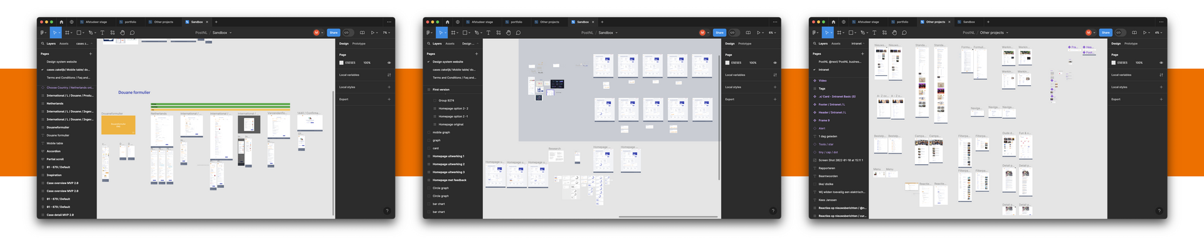Click E5E5E5 page color swatch, right window
Screen dimensions: 1204x245
point(1114,63)
